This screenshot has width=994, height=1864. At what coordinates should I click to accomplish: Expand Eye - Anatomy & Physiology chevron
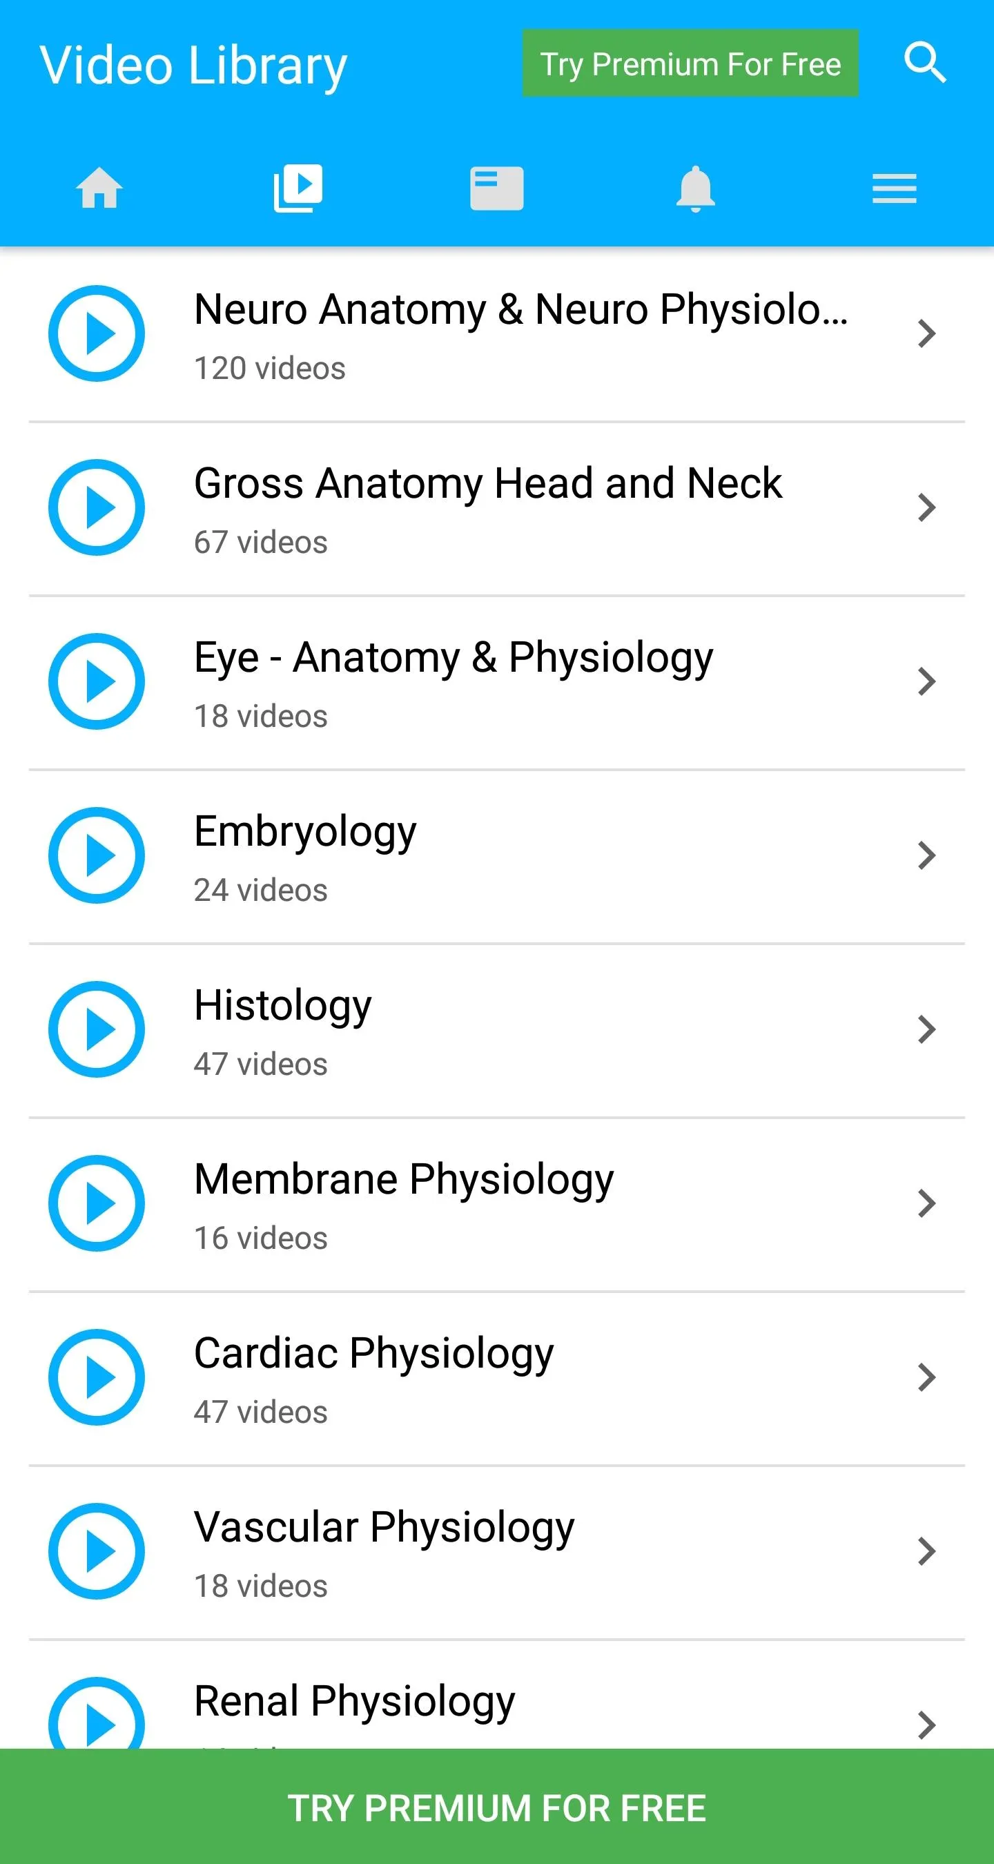pyautogui.click(x=926, y=681)
